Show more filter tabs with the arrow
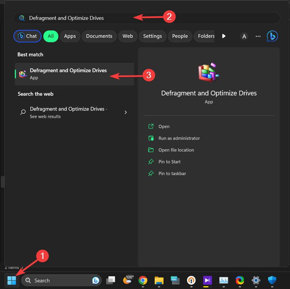 coord(223,36)
